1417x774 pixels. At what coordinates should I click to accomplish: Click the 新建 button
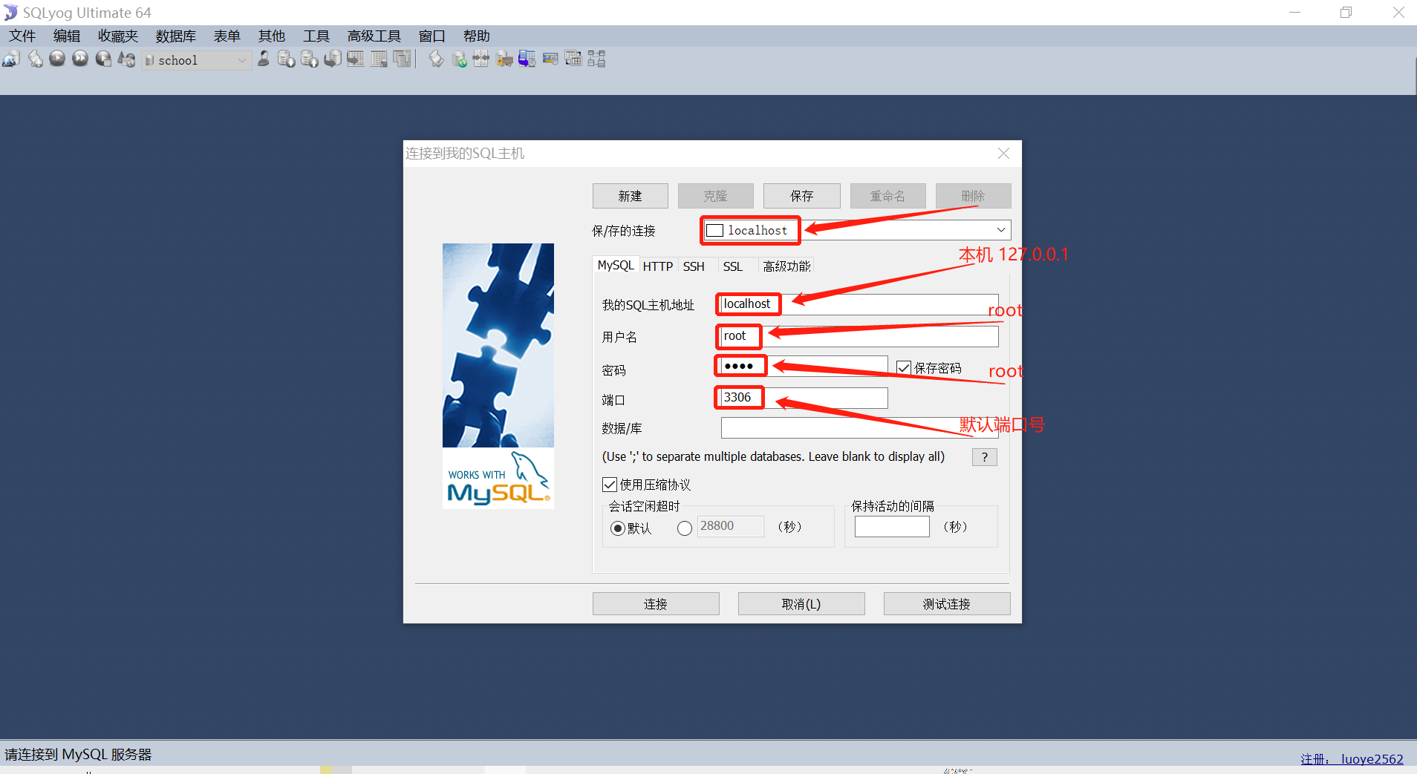pyautogui.click(x=631, y=196)
